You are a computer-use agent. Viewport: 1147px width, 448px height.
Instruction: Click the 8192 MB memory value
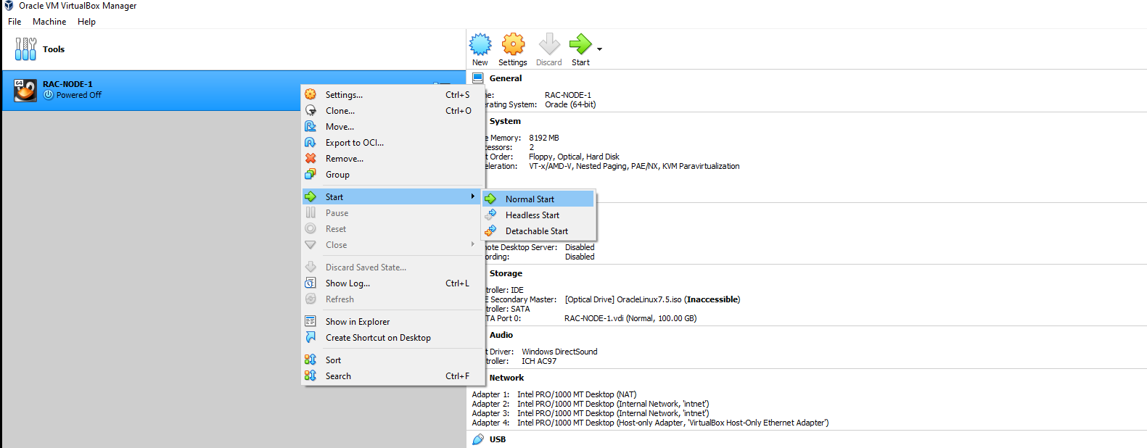544,138
